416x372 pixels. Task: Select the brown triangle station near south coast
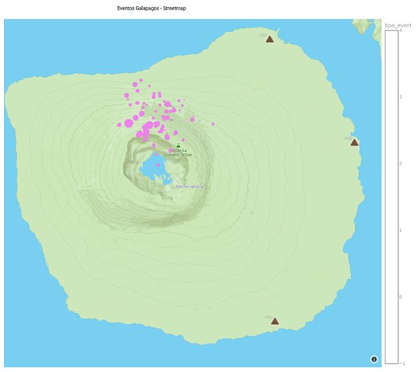[274, 321]
